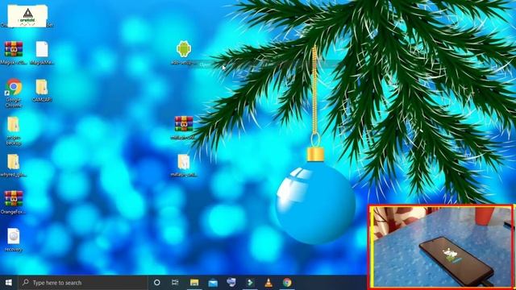This screenshot has height=290, width=516.
Task: Open the green arrow app on taskbar
Action: [250, 283]
